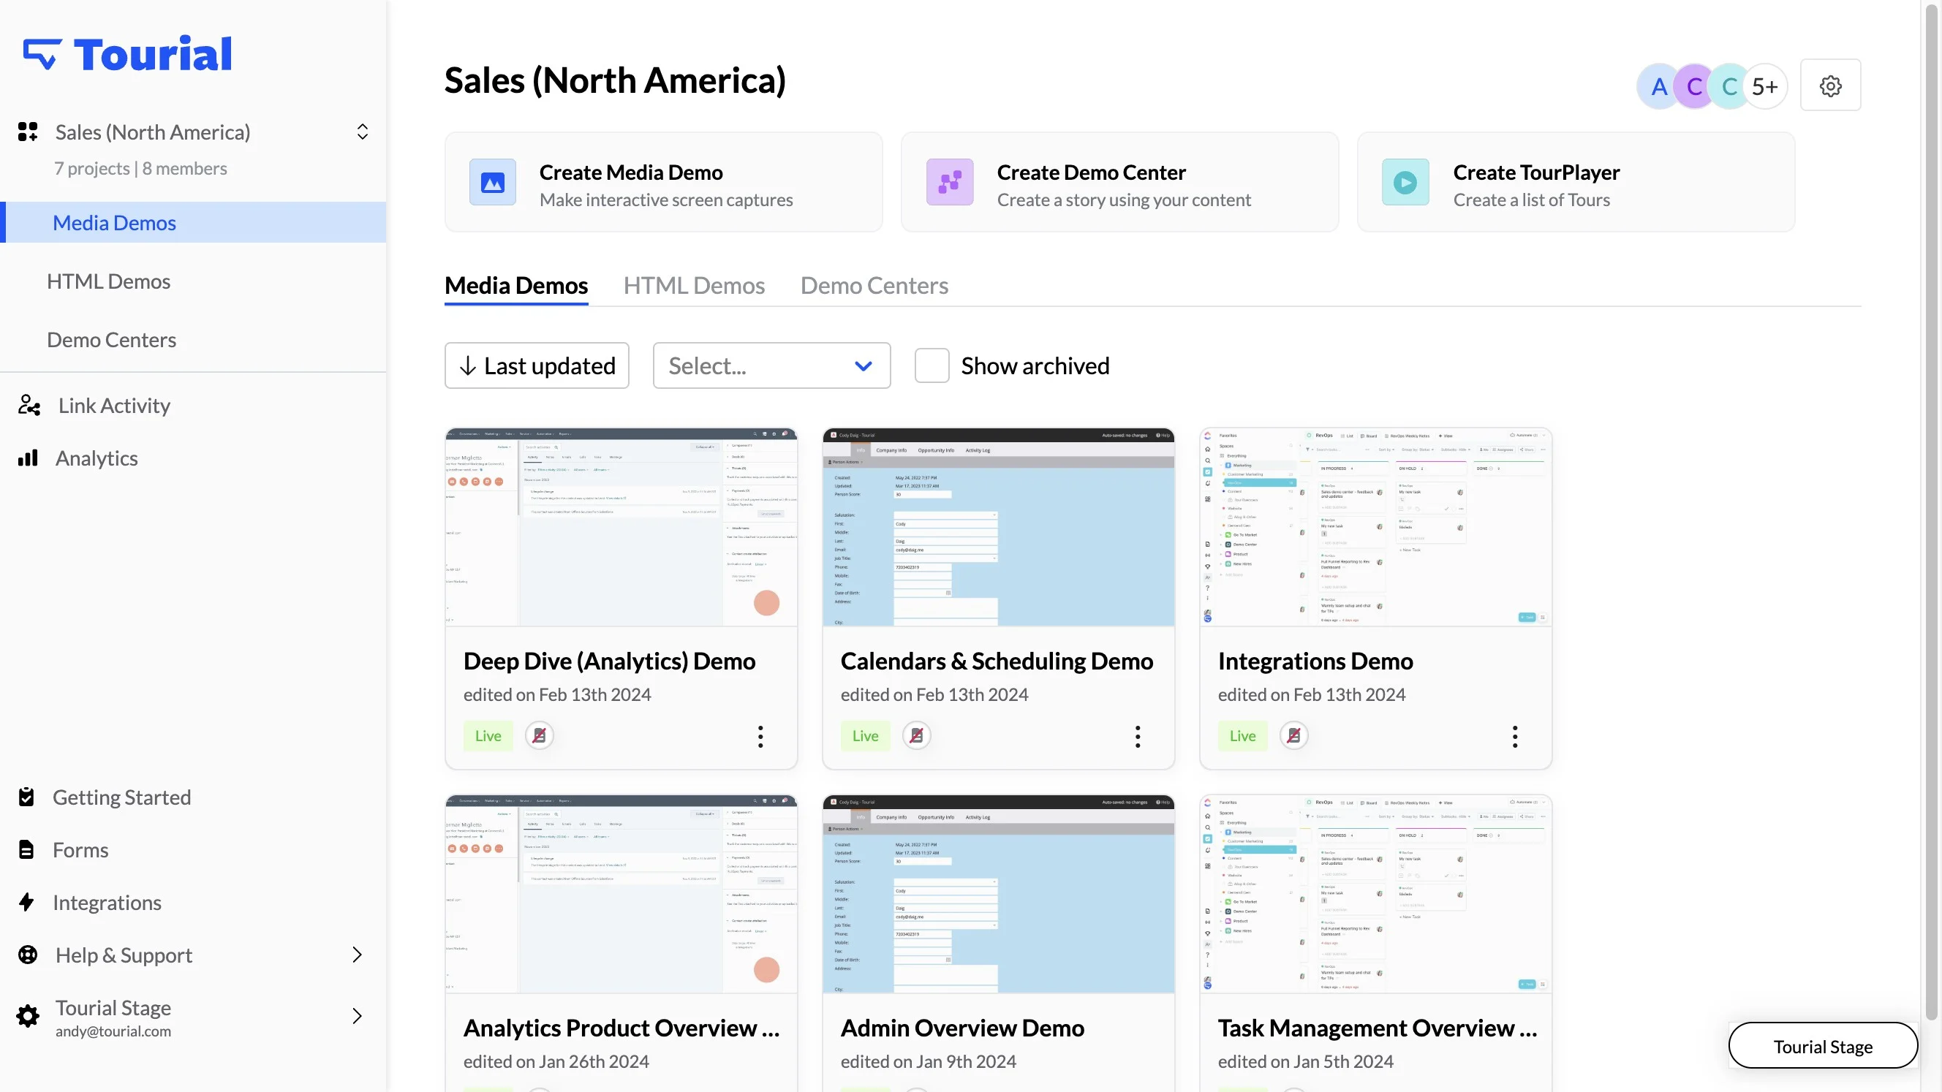Viewport: 1942px width, 1092px height.
Task: Open the Getting Started link
Action: coord(122,797)
